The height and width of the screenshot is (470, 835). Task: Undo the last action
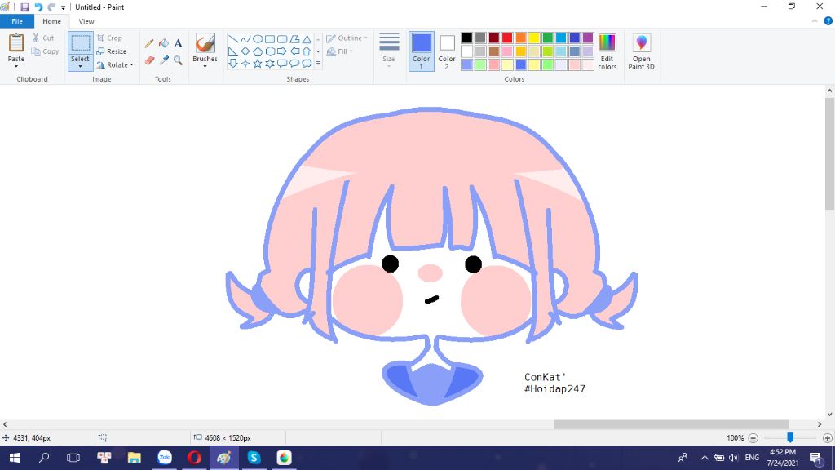click(38, 7)
